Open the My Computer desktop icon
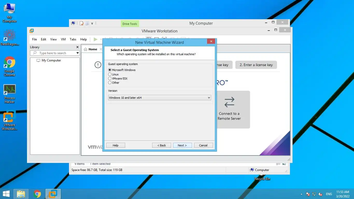Image resolution: width=354 pixels, height=199 pixels. [10, 13]
